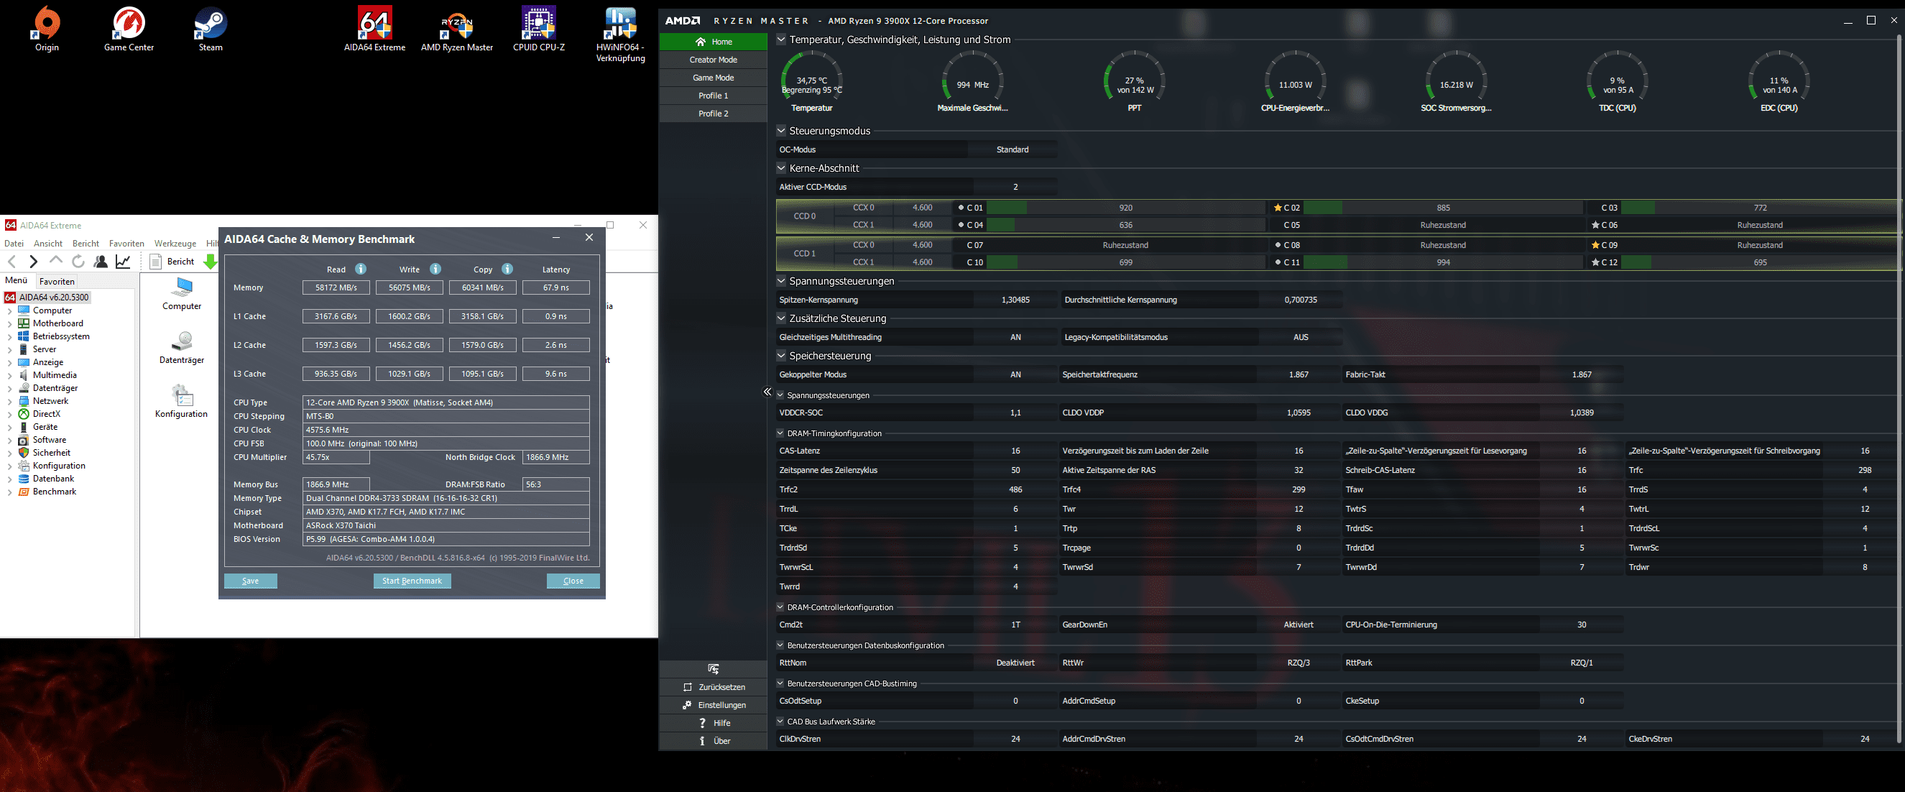This screenshot has height=792, width=1905.
Task: Open the Konfiguration icon in AIDA64 content pane
Action: coord(182,402)
